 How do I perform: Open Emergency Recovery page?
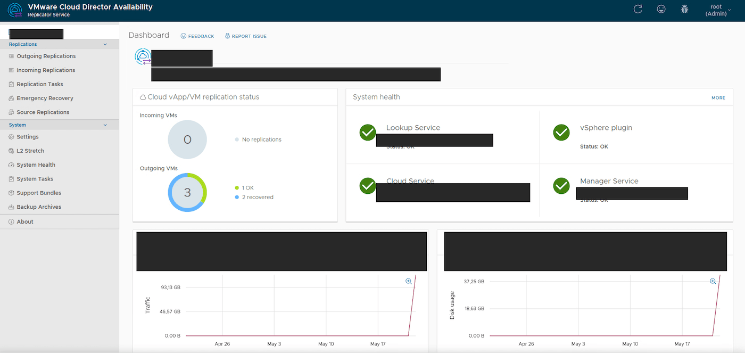(x=45, y=98)
